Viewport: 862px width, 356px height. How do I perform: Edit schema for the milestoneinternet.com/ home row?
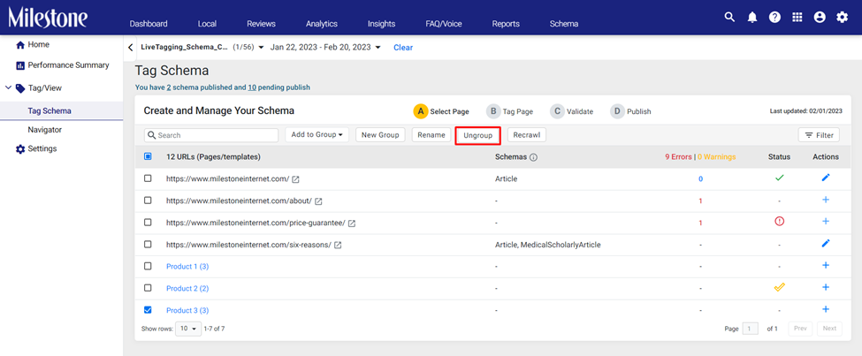(826, 178)
